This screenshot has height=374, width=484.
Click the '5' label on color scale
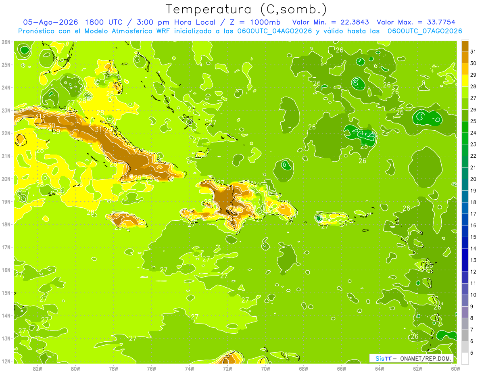472,353
